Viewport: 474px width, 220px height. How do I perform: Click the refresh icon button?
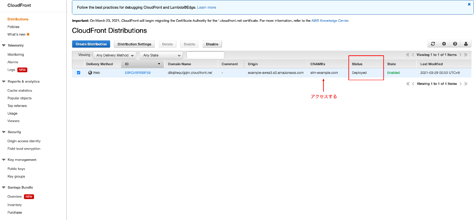pos(433,44)
